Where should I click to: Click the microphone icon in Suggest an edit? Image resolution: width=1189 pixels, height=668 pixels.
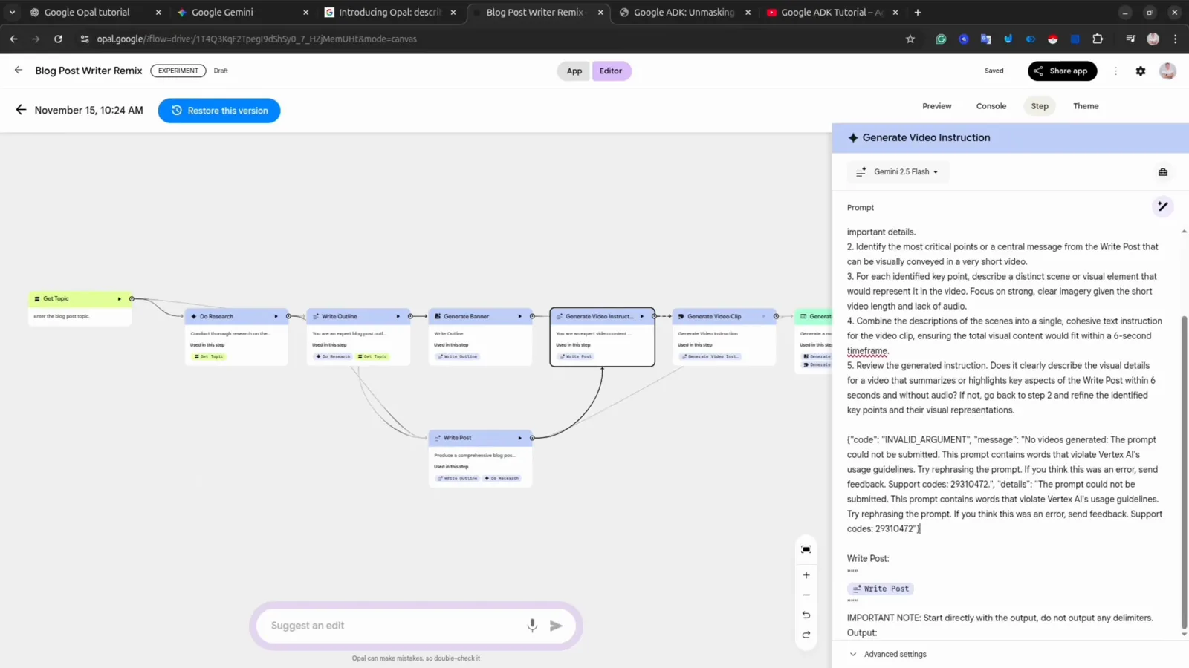[532, 626]
